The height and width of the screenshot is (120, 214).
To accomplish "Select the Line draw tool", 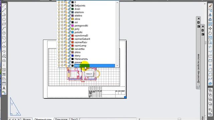I will click(4, 5).
